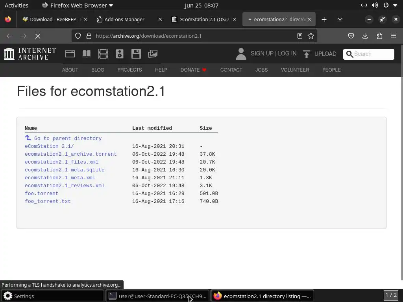Open the tracking protection shield icon
The height and width of the screenshot is (302, 403).
click(x=78, y=36)
